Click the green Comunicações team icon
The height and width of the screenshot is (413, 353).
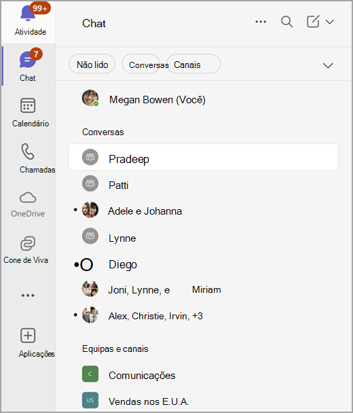pyautogui.click(x=90, y=374)
